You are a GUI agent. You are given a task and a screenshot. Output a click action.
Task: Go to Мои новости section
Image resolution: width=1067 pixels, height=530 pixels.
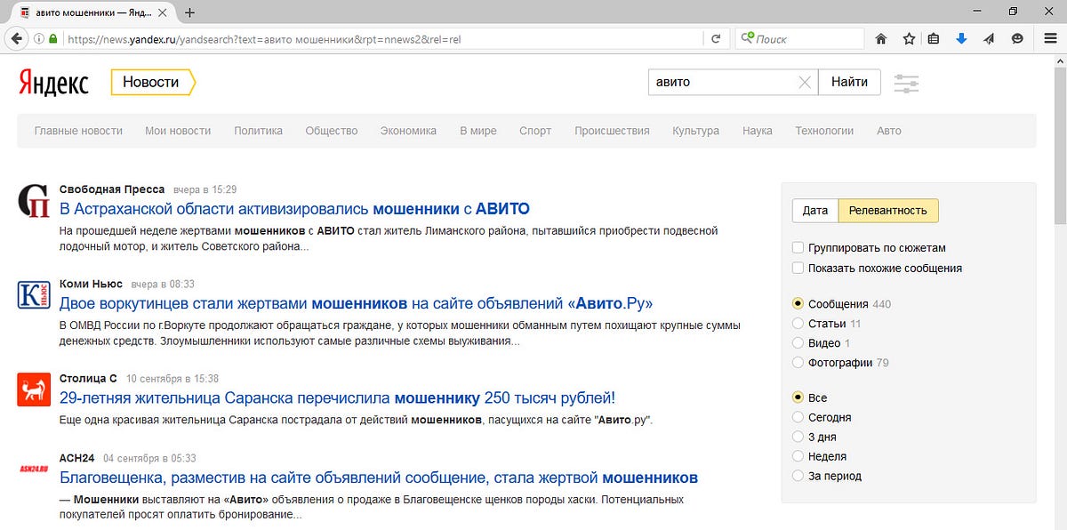click(177, 130)
